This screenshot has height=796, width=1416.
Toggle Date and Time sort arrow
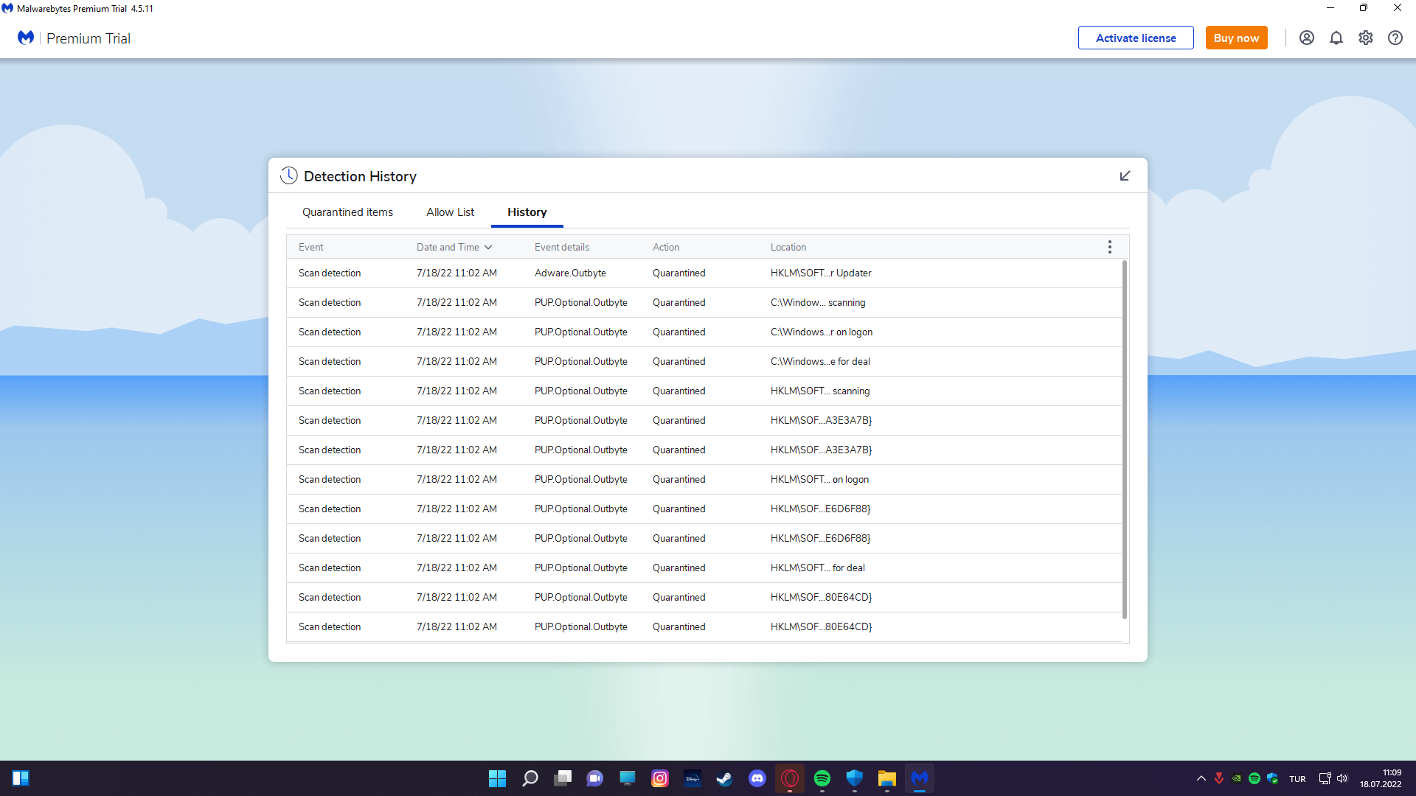tap(488, 247)
